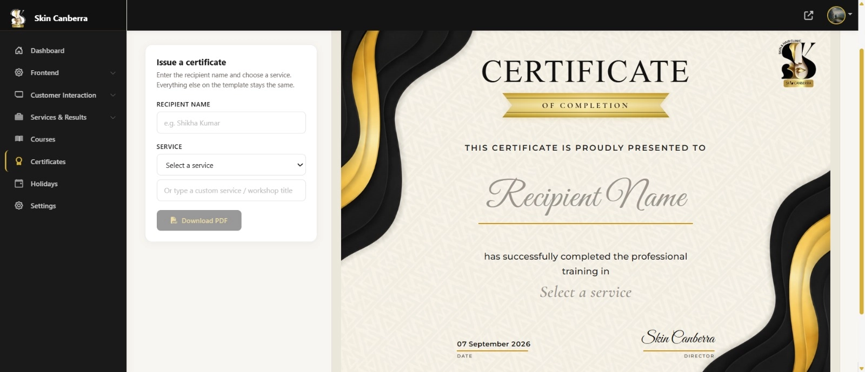The image size is (865, 372).
Task: Click the Holidays calendar icon
Action: [x=19, y=184]
